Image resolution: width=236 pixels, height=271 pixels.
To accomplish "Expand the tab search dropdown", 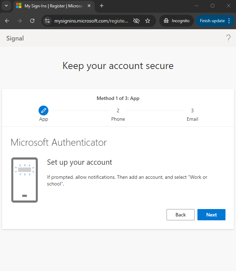I will [x=6, y=6].
